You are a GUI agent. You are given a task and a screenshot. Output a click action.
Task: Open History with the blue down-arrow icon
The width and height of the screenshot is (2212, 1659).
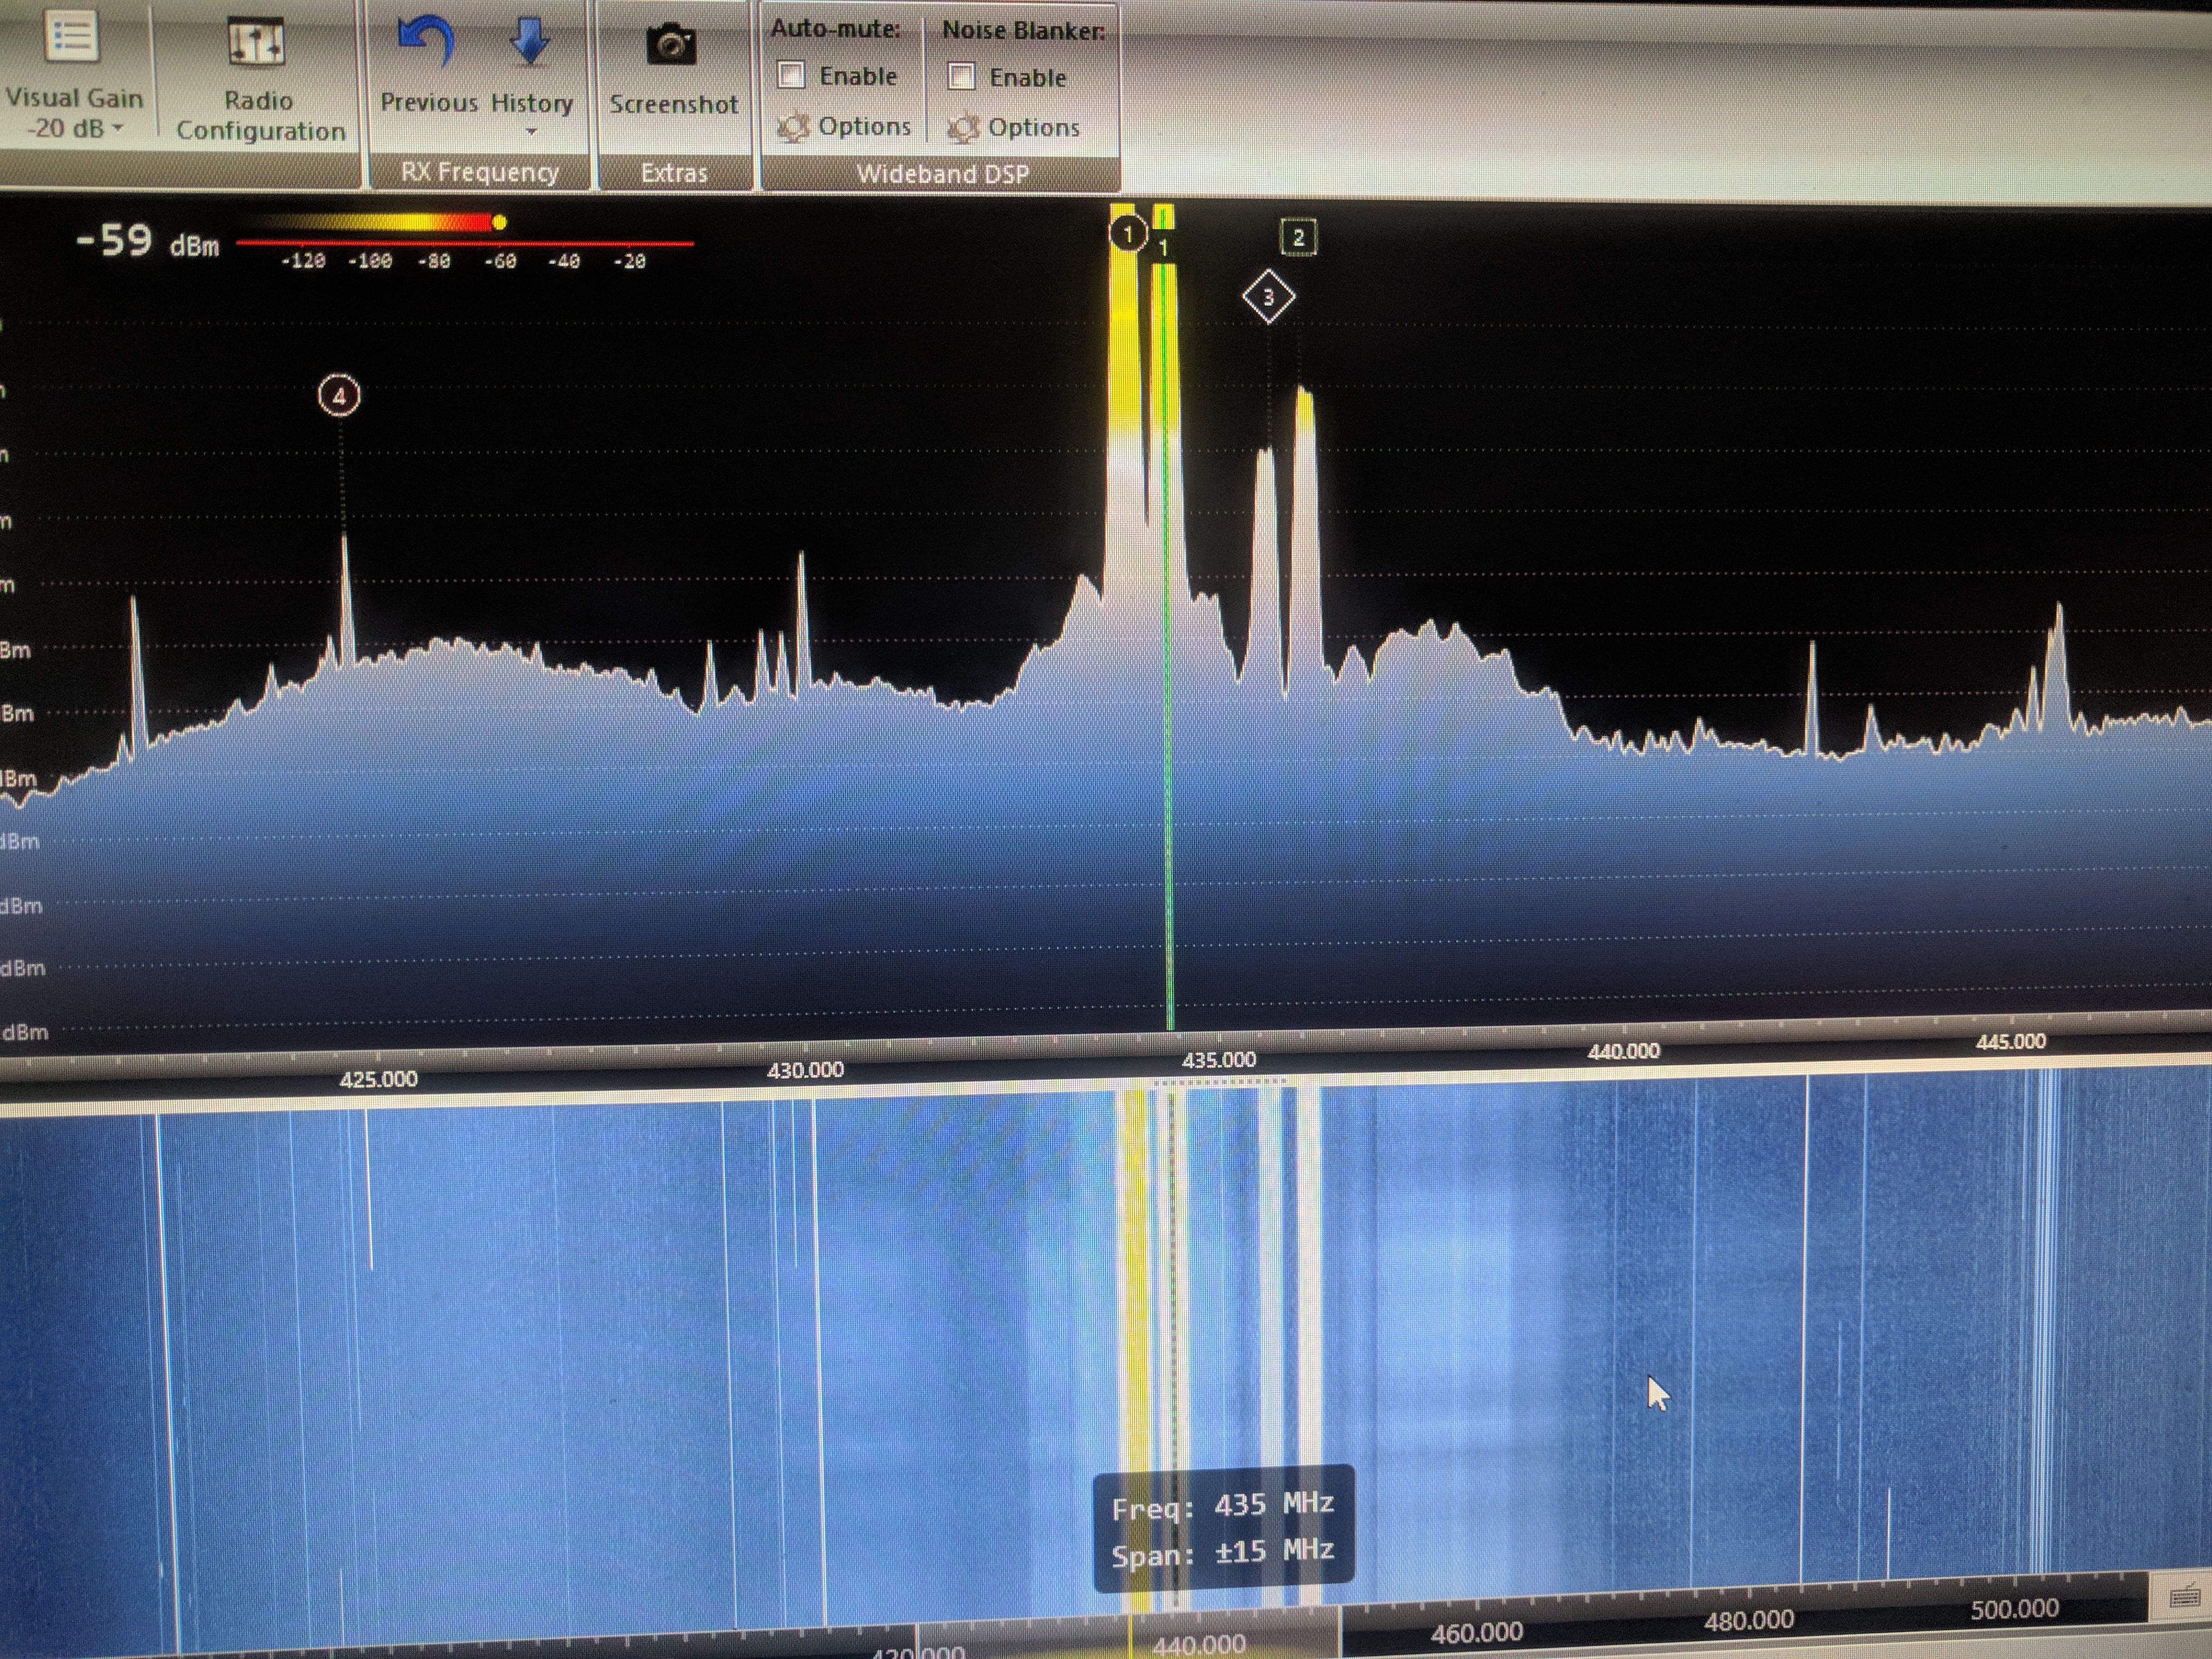coord(529,43)
